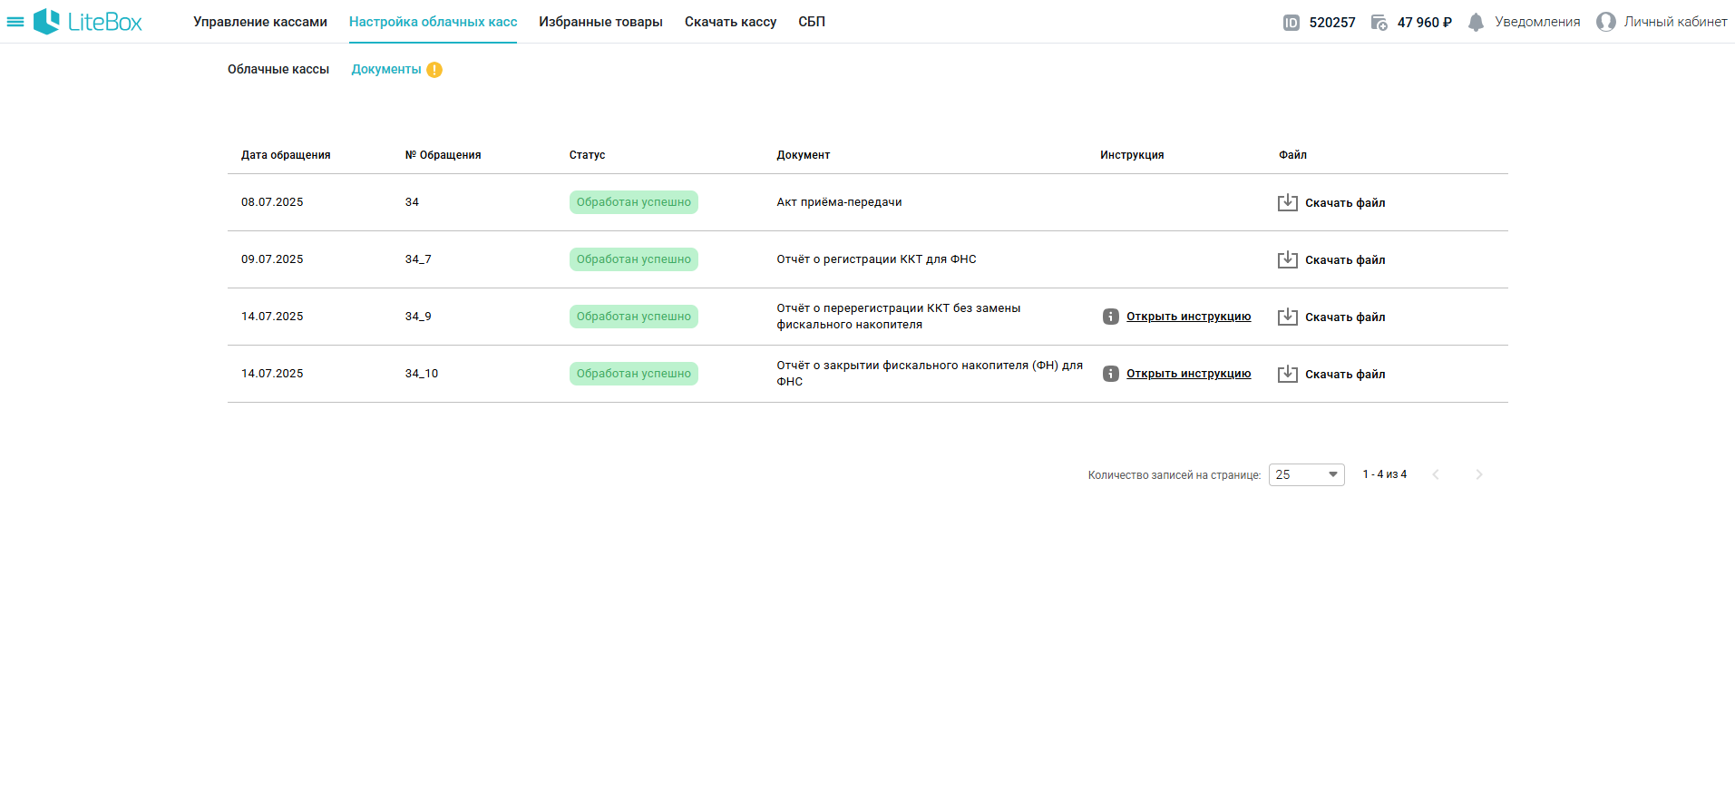Go to next page arrow
Image resolution: width=1735 pixels, height=810 pixels.
tap(1479, 474)
